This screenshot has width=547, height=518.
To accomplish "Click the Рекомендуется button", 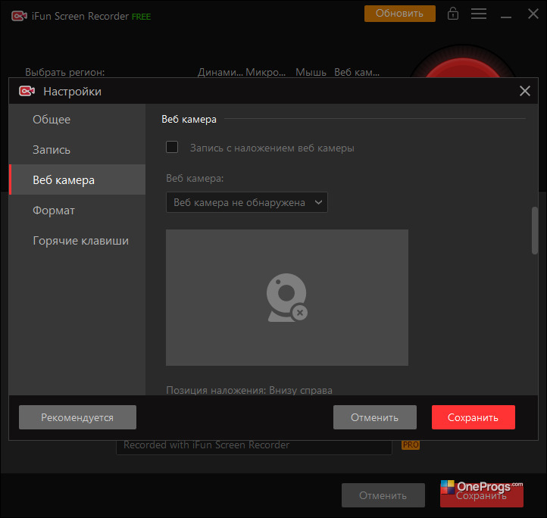I will point(77,417).
